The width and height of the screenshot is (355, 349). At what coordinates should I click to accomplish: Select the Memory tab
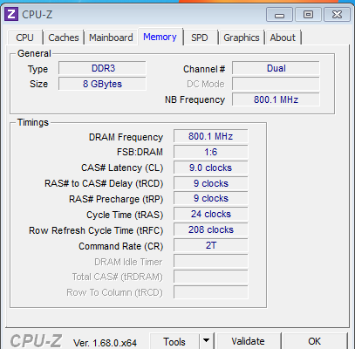pos(160,37)
